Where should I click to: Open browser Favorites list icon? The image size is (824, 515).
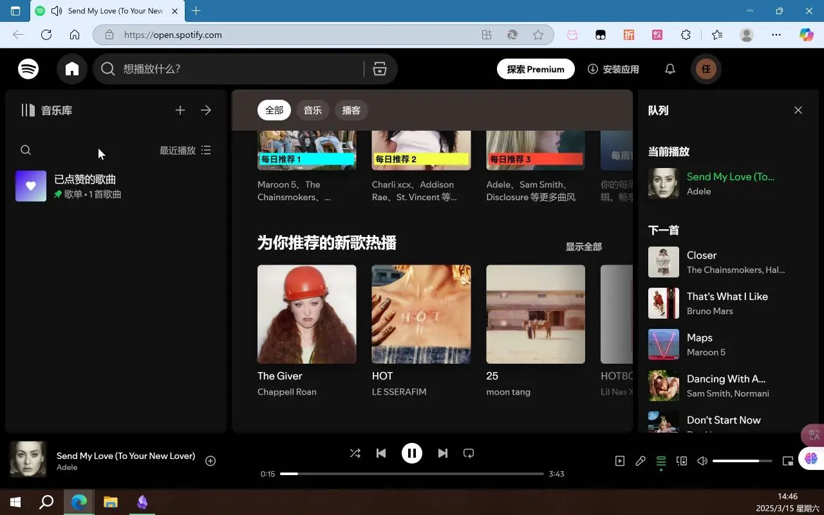[717, 35]
